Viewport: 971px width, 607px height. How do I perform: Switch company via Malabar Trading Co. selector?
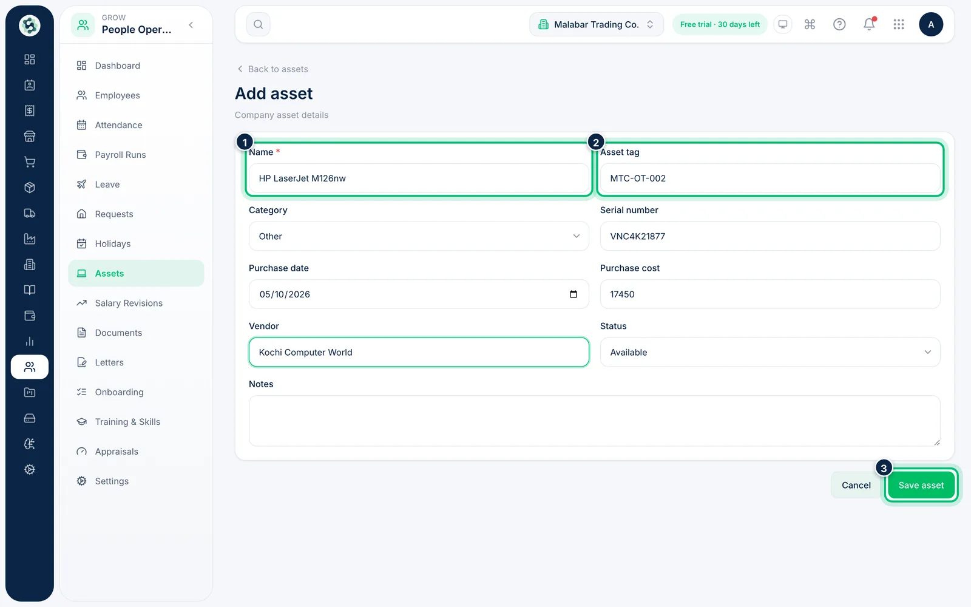pyautogui.click(x=597, y=24)
